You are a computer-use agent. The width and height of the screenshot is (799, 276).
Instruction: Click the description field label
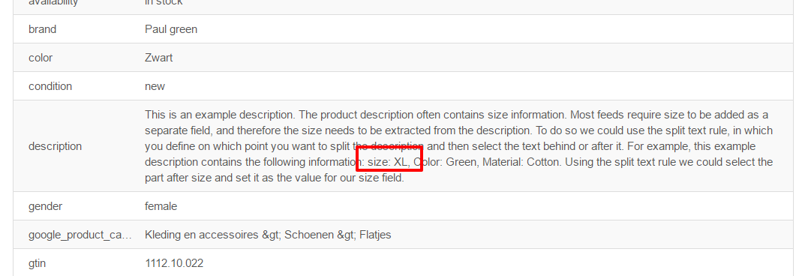(x=55, y=147)
